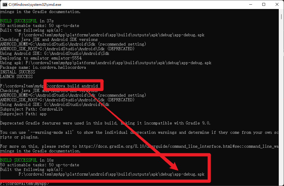Click 'Package name: io.cordova.hellocordova' line
The image size is (284, 186).
[x=43, y=67]
